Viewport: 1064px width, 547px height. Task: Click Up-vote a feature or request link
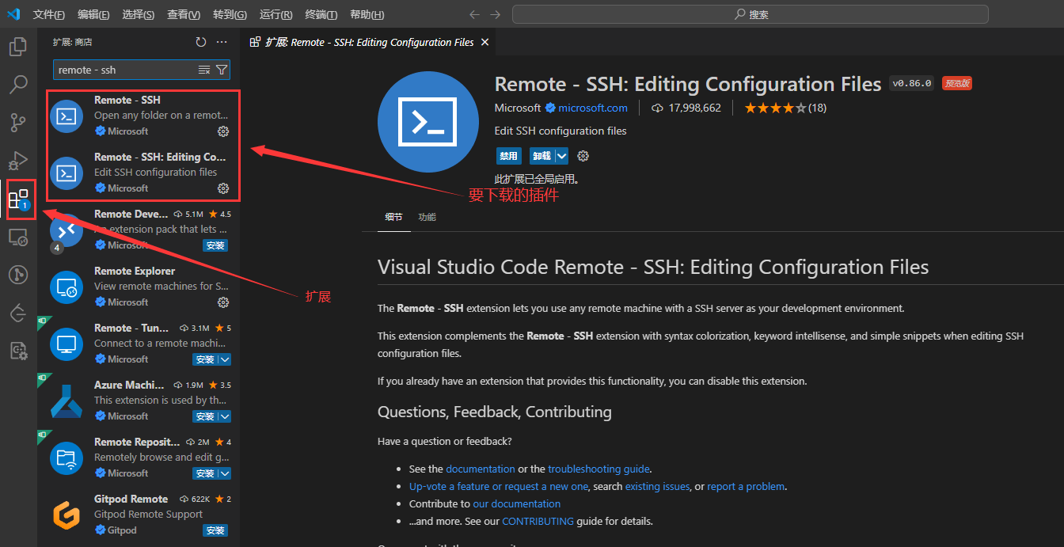(499, 486)
